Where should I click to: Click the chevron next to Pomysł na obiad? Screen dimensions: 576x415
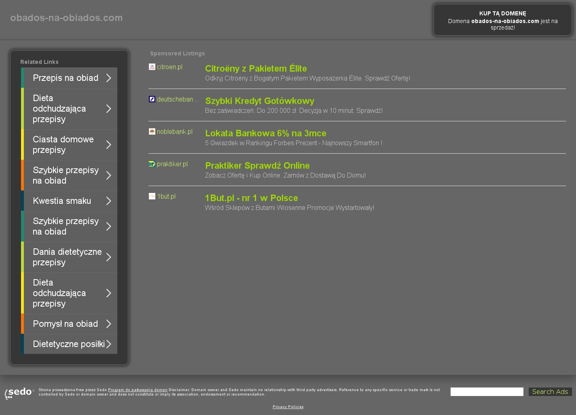tap(108, 324)
